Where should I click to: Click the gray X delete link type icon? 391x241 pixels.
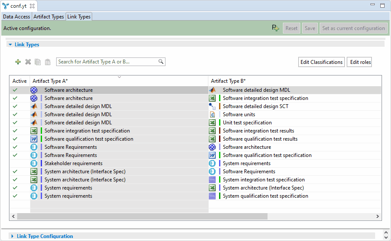(x=28, y=62)
